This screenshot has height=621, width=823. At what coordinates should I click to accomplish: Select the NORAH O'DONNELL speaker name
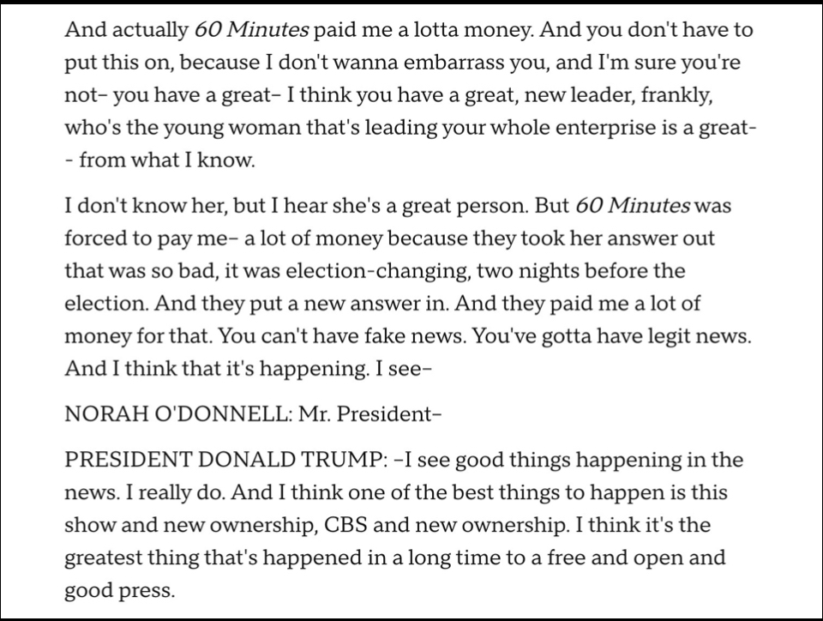(x=177, y=414)
